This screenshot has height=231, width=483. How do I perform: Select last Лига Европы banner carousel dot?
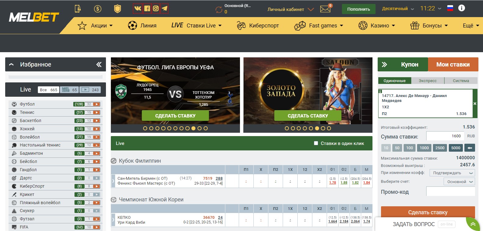205,128
